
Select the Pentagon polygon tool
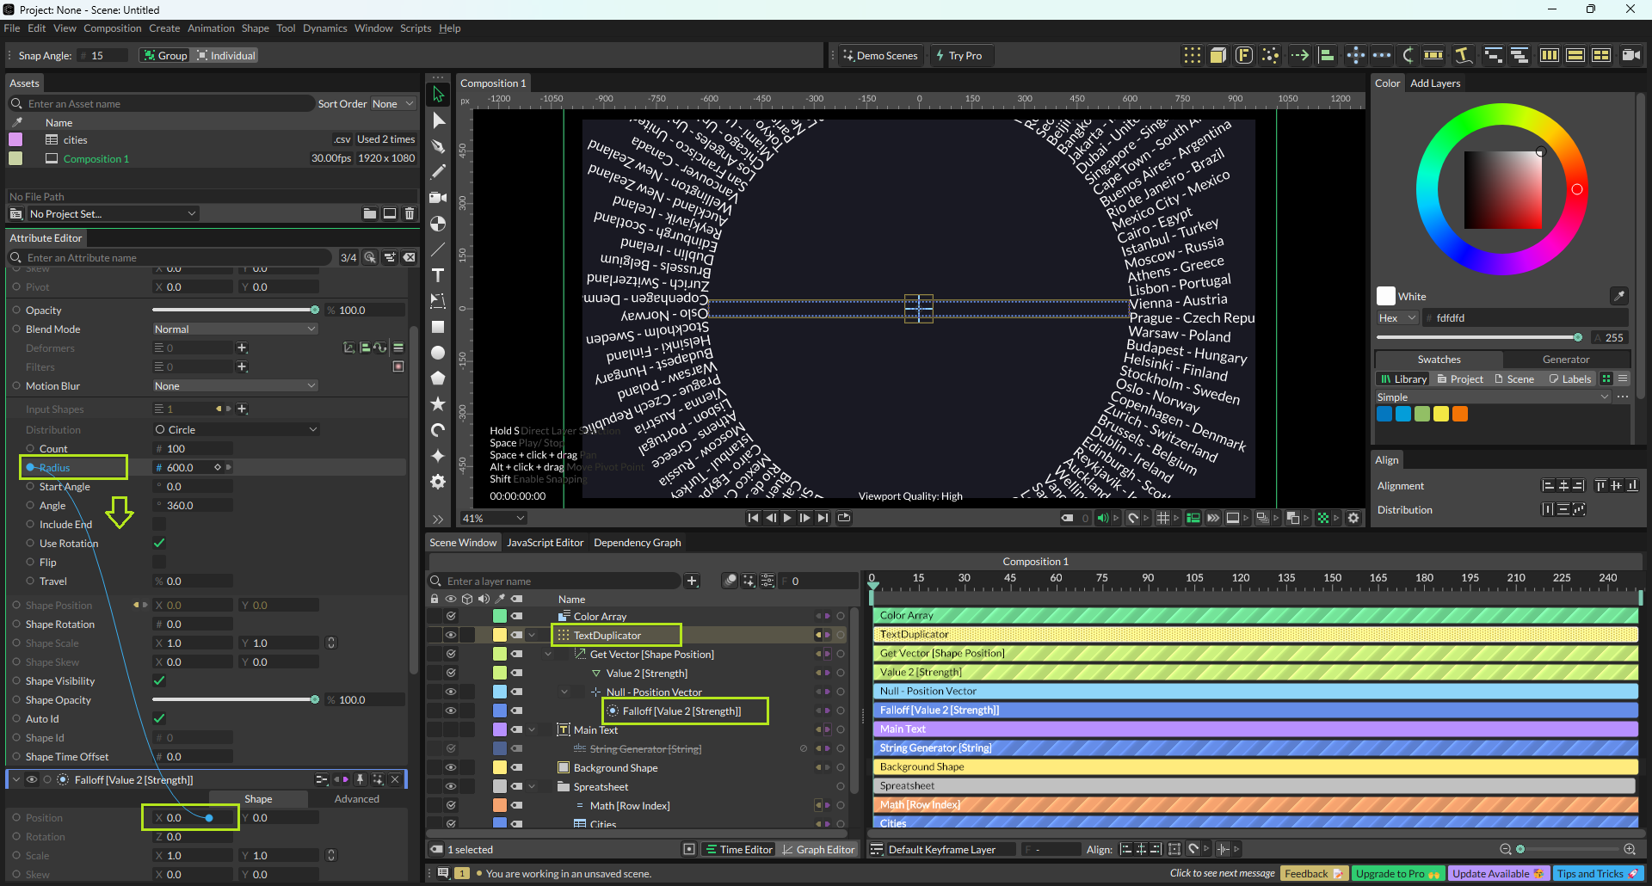[438, 378]
